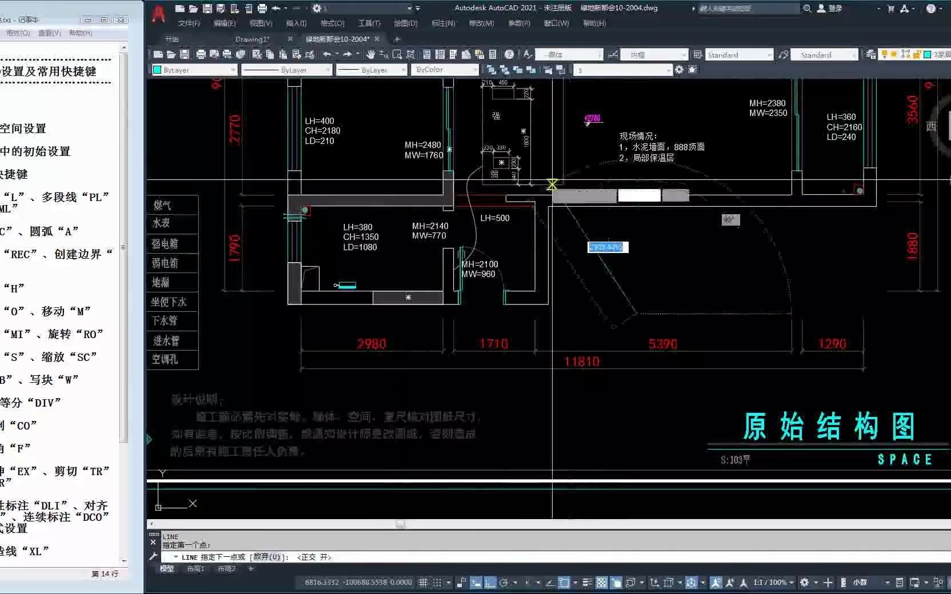The image size is (951, 594).
Task: Click the Undo arrow icon
Action: pyautogui.click(x=326, y=54)
